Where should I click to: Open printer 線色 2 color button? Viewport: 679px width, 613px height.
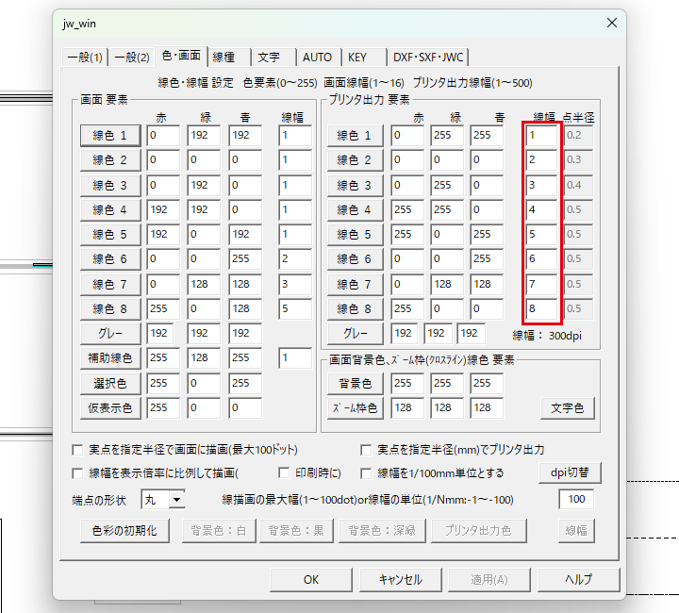[x=356, y=160]
